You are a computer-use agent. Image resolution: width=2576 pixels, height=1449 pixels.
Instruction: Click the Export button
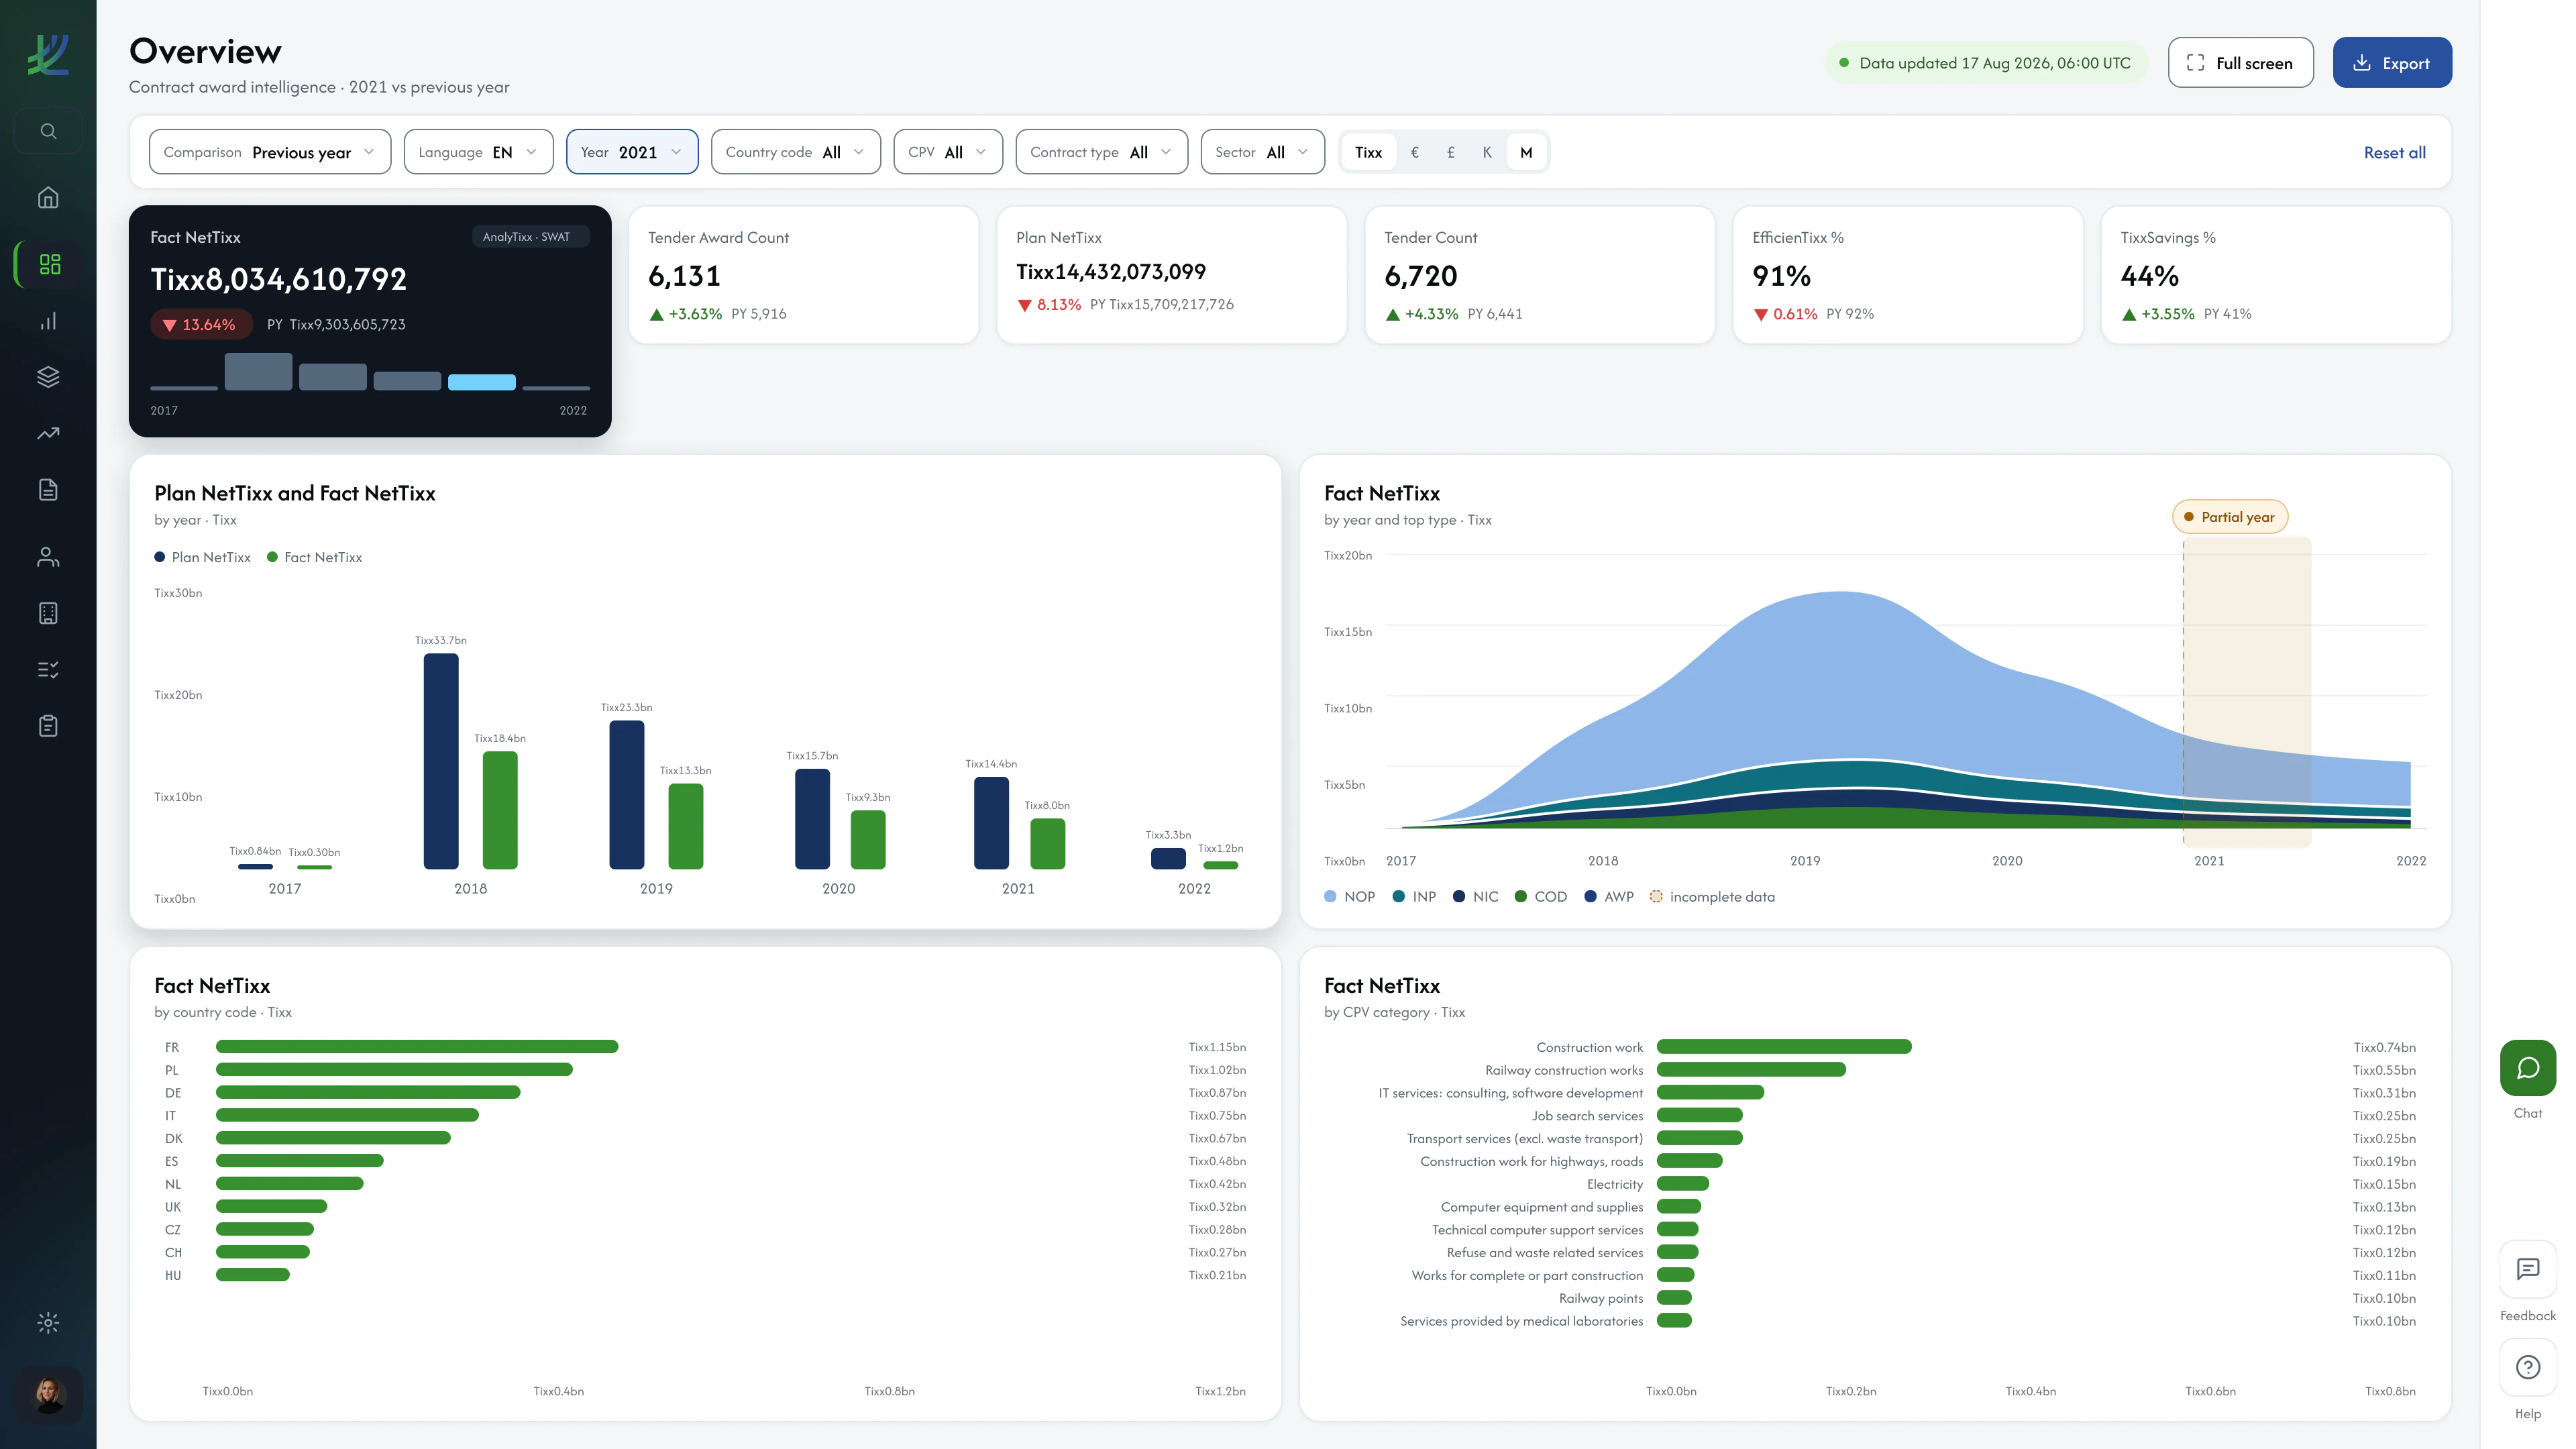point(2391,63)
